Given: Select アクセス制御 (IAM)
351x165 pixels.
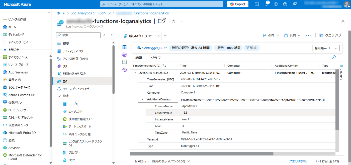Looking at the screenshot, I should [75, 59].
